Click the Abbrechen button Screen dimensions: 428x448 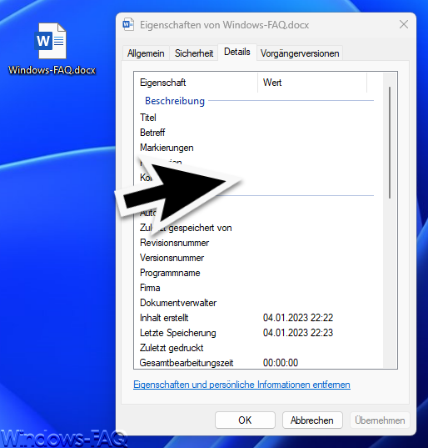click(x=312, y=420)
